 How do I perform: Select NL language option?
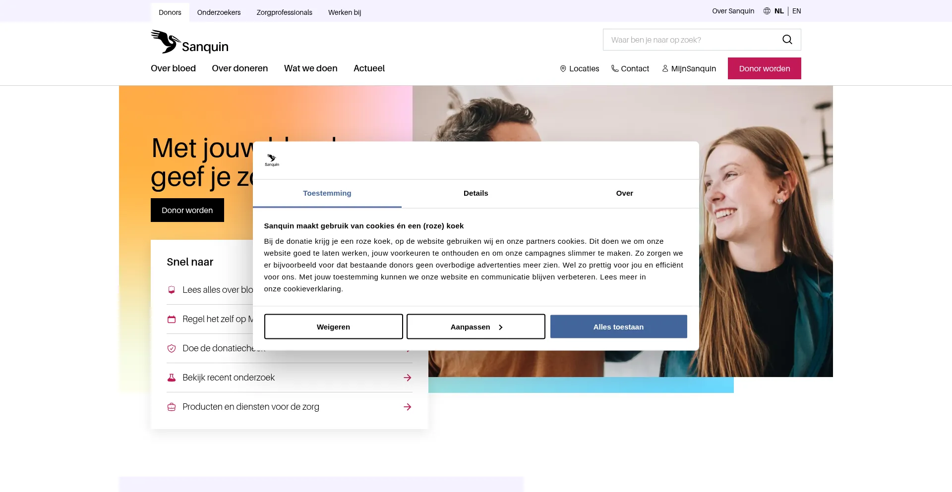[x=779, y=11]
